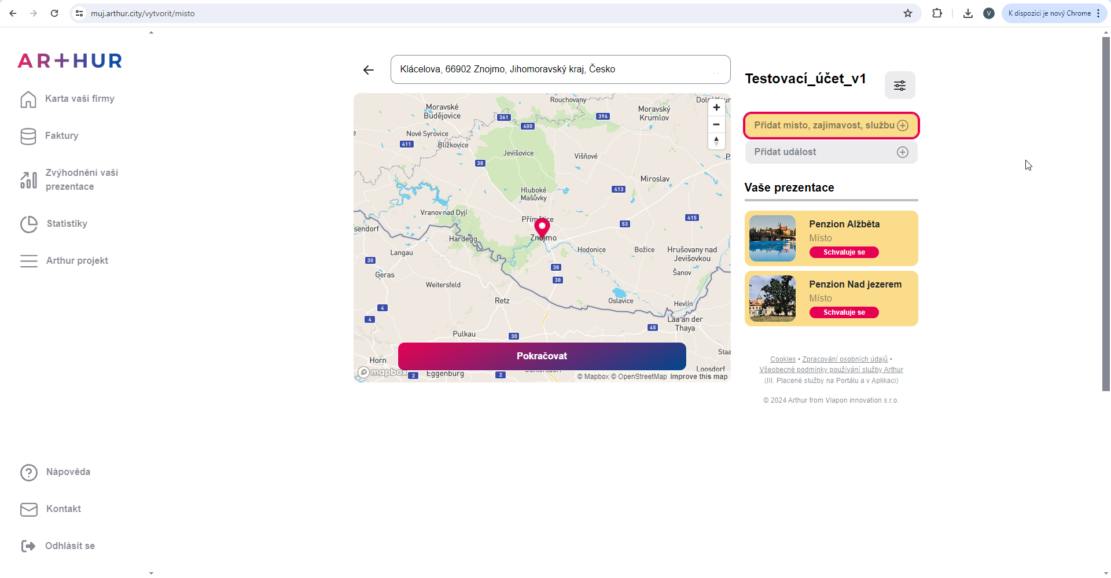Reset map bearing with compass icon

point(716,141)
